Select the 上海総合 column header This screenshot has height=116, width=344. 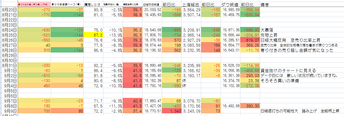coord(191,5)
